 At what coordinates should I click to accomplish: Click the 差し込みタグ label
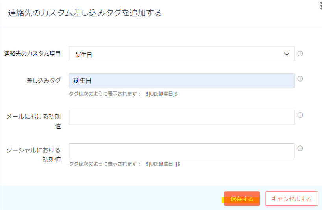point(43,80)
